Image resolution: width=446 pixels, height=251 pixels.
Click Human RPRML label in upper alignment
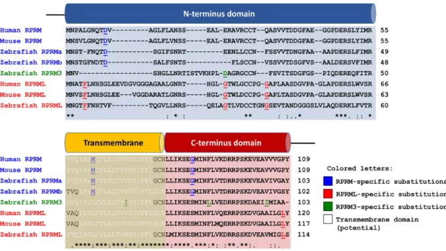(x=23, y=84)
